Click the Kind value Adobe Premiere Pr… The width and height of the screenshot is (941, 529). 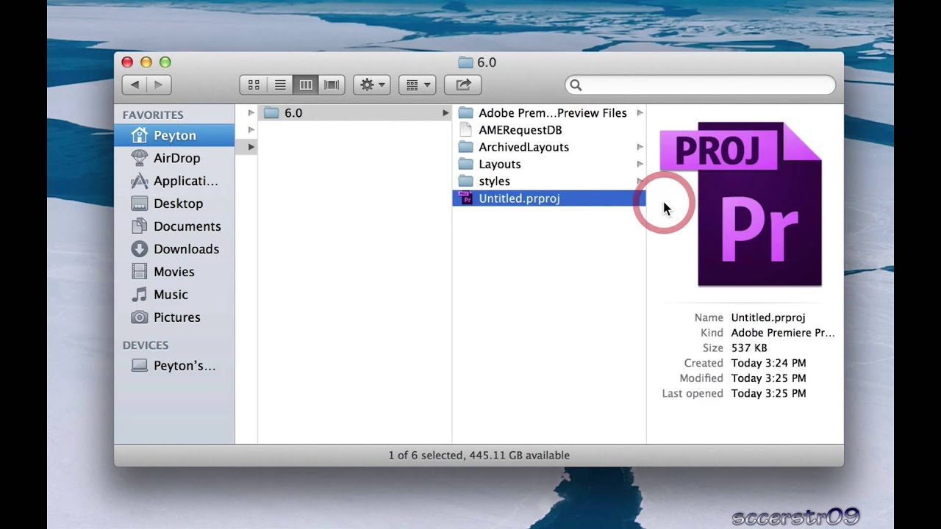click(x=783, y=333)
